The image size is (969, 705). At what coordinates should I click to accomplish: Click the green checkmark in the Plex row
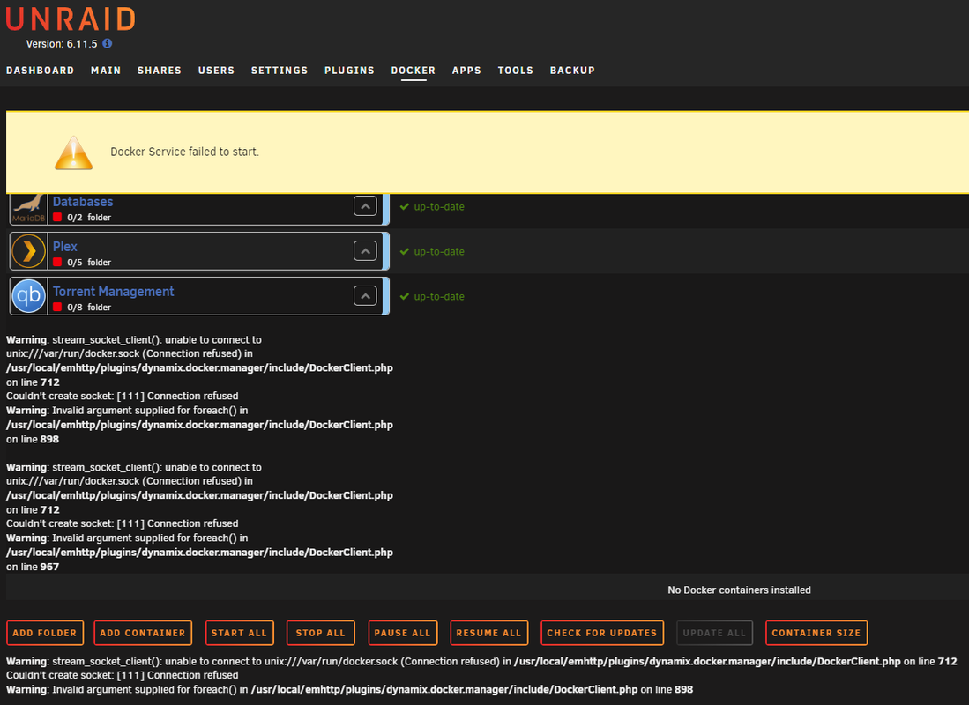coord(404,251)
